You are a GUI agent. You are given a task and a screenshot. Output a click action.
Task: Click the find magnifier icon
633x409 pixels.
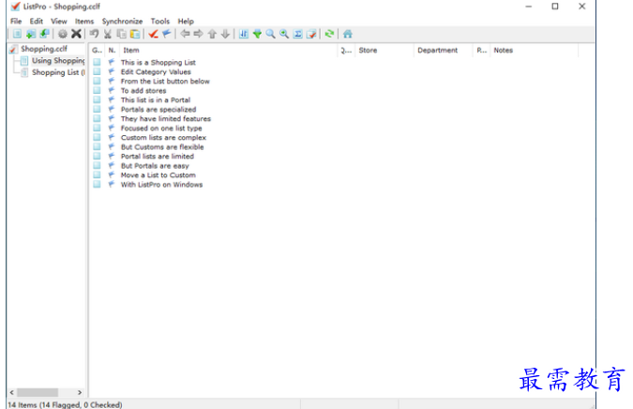(270, 34)
